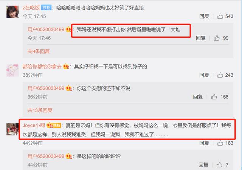Expand the 共9条回复 thread

pos(39,51)
